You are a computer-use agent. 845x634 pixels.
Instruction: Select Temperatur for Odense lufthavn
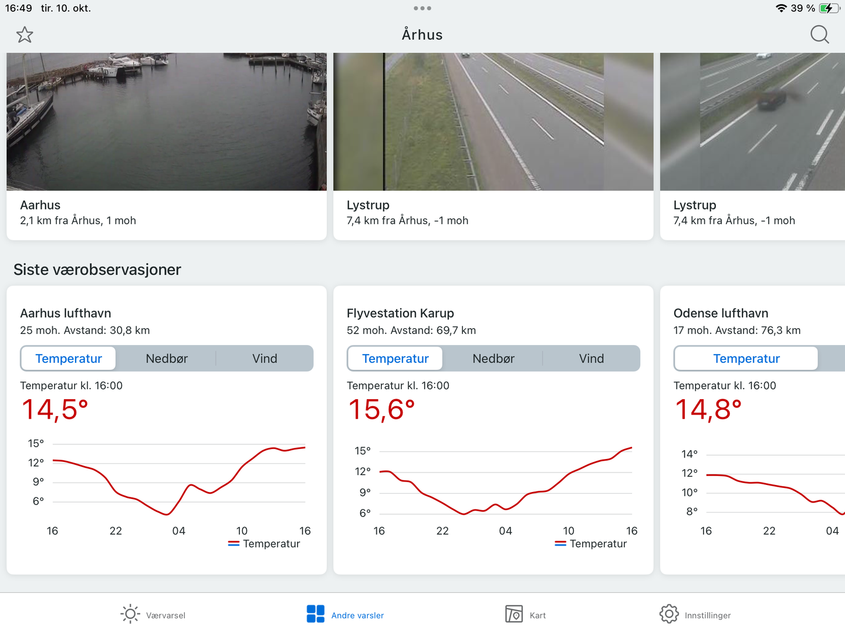click(x=746, y=359)
